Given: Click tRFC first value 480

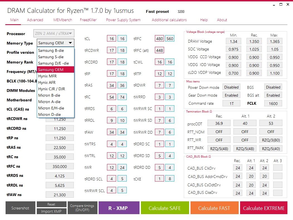Looking at the screenshot, I should [x=159, y=38].
